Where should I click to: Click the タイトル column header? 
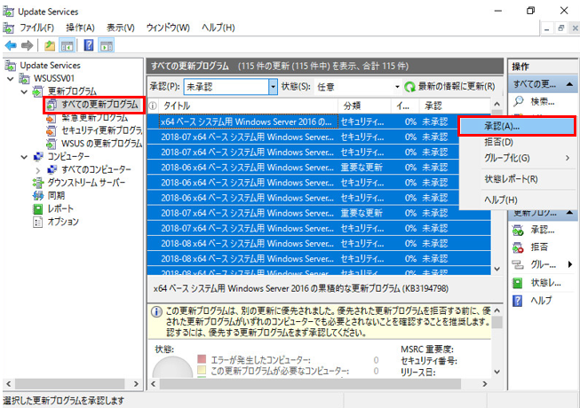coord(240,106)
